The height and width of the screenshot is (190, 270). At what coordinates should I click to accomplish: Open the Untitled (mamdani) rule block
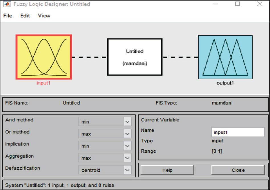click(135, 57)
